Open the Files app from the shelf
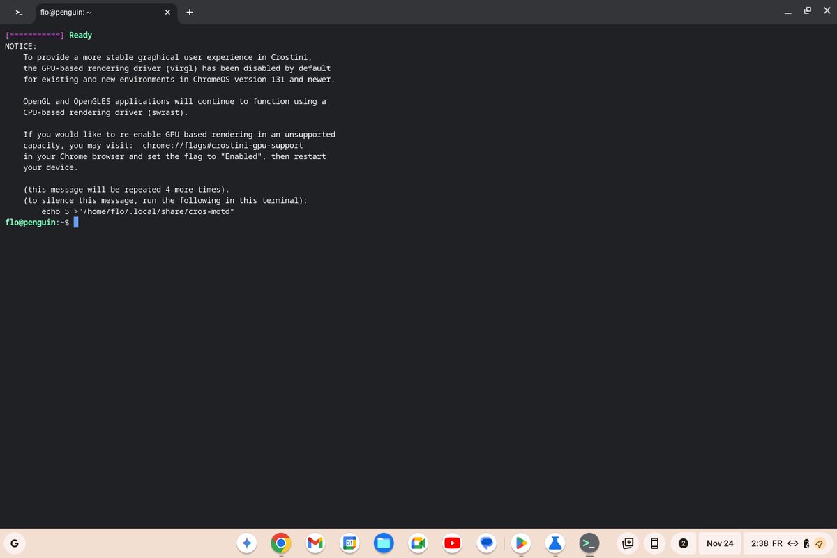Image resolution: width=837 pixels, height=558 pixels. click(384, 543)
